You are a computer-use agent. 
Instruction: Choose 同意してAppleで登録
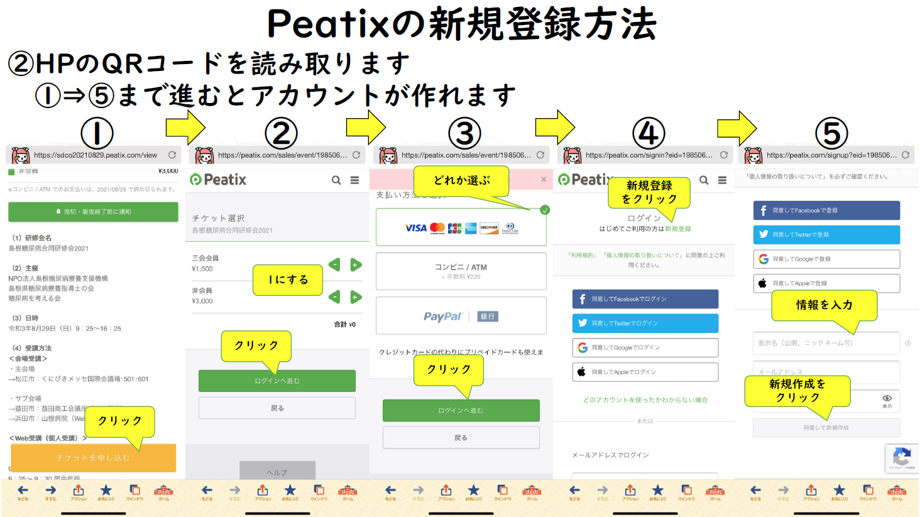826,283
